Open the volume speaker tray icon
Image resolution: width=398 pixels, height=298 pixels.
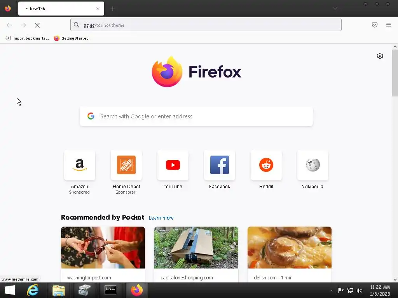[360, 290]
